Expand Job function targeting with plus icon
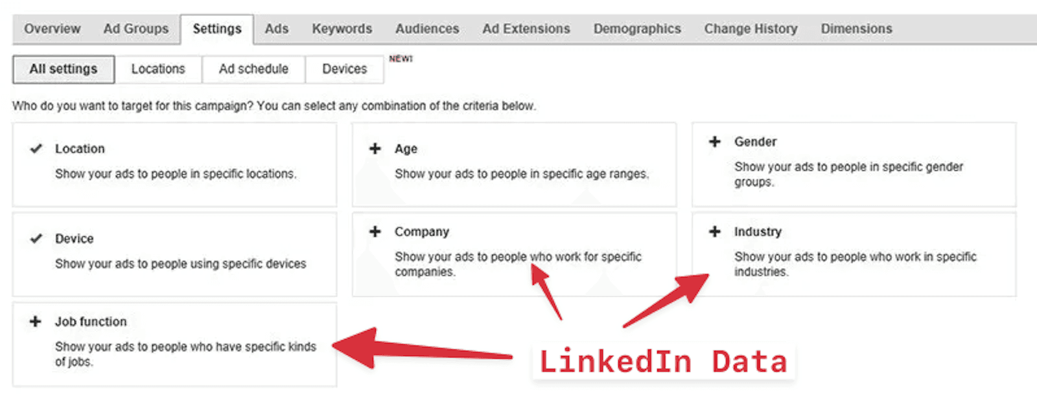Viewport: 1037px width, 402px height. (36, 322)
